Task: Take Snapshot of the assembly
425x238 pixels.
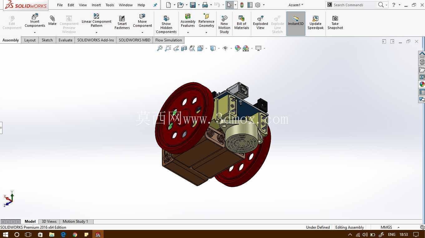Action: pyautogui.click(x=335, y=22)
